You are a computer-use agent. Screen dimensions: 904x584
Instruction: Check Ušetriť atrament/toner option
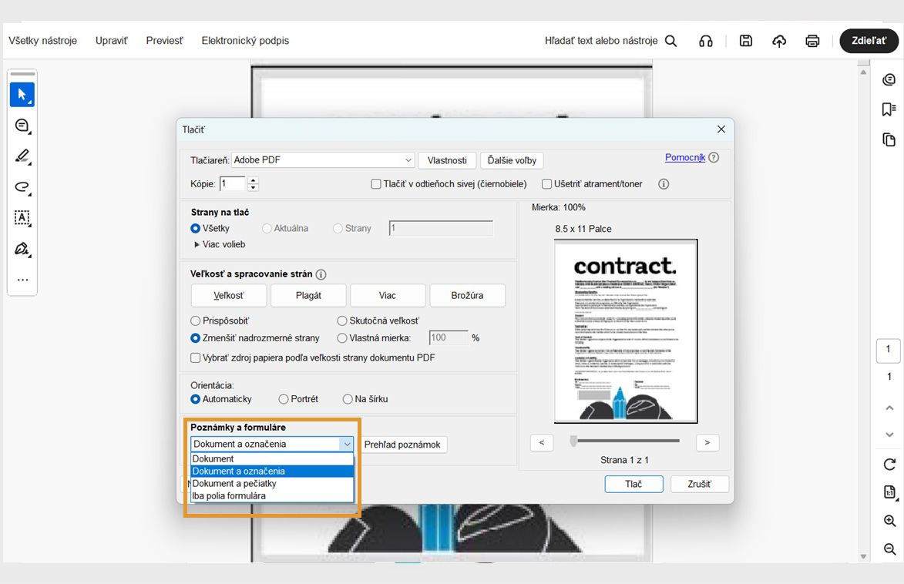click(x=546, y=184)
